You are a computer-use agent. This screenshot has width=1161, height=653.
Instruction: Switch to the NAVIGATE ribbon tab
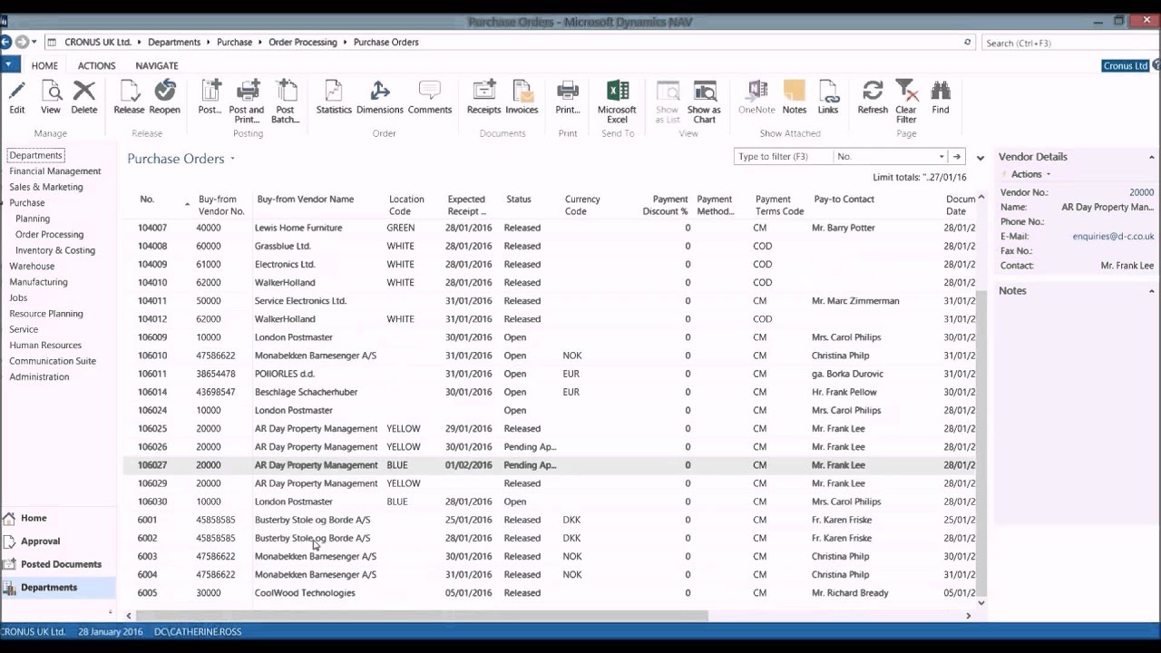pos(157,65)
